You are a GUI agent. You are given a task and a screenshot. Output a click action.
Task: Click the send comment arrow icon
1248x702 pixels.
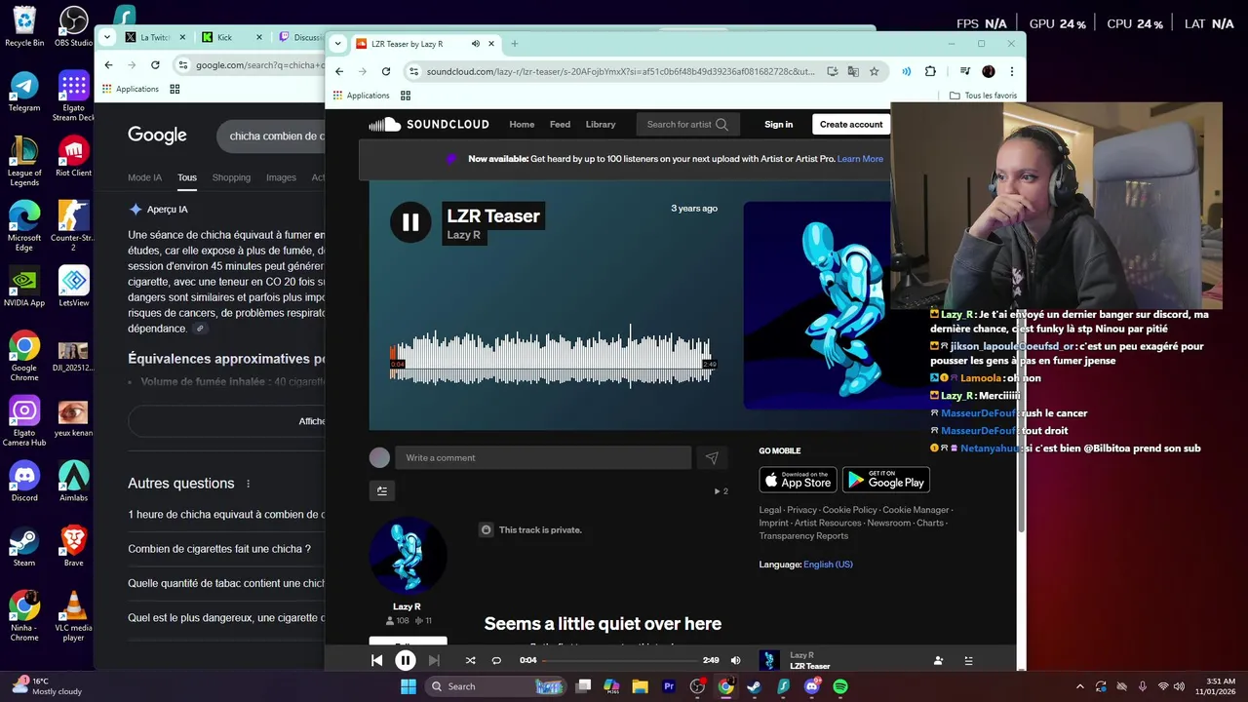[x=712, y=457]
